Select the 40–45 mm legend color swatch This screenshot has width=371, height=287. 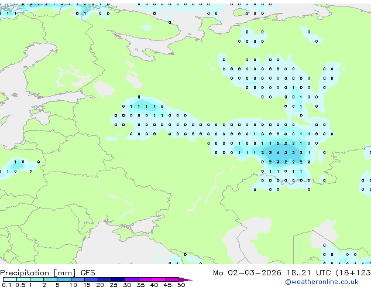[x=159, y=279]
